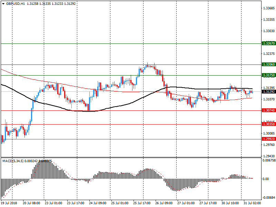Click the 1.29920 red support price tag
Screen dimensions: 276x207
[x=268, y=139]
